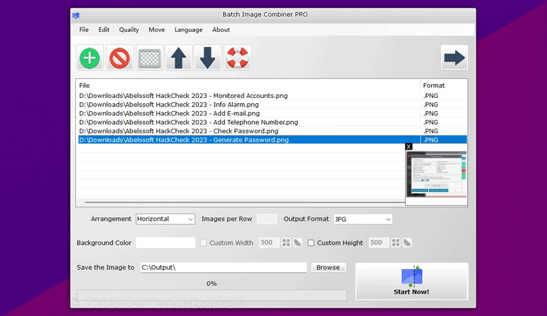Viewport: 547px width, 316px height.
Task: Select the Monitored Accounts.png row
Action: pyautogui.click(x=272, y=96)
